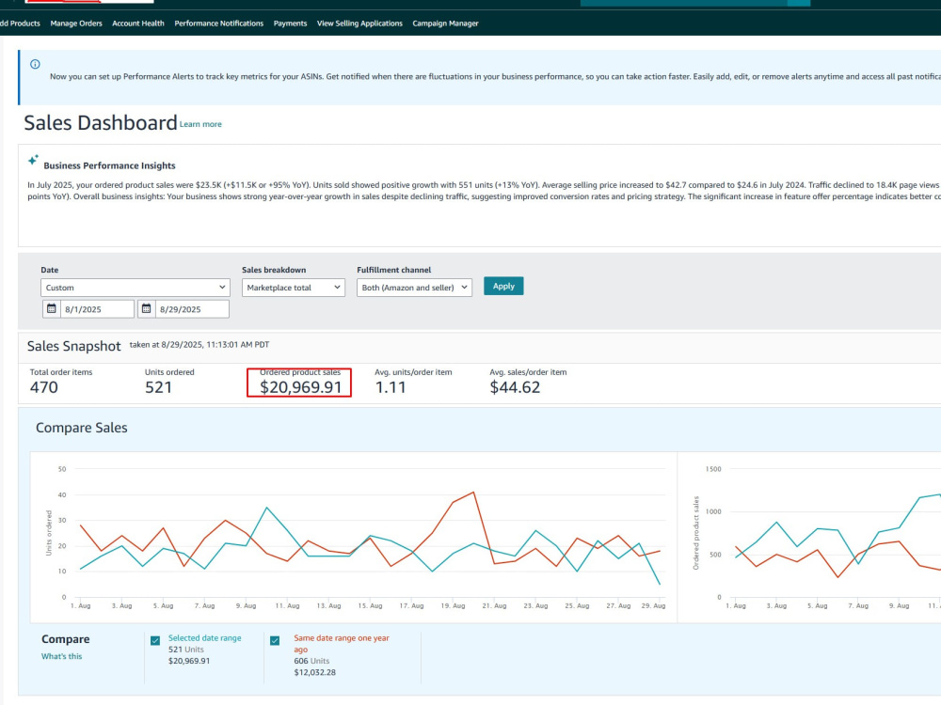Click the What's this link under Compare
This screenshot has height=705, width=941.
click(62, 656)
